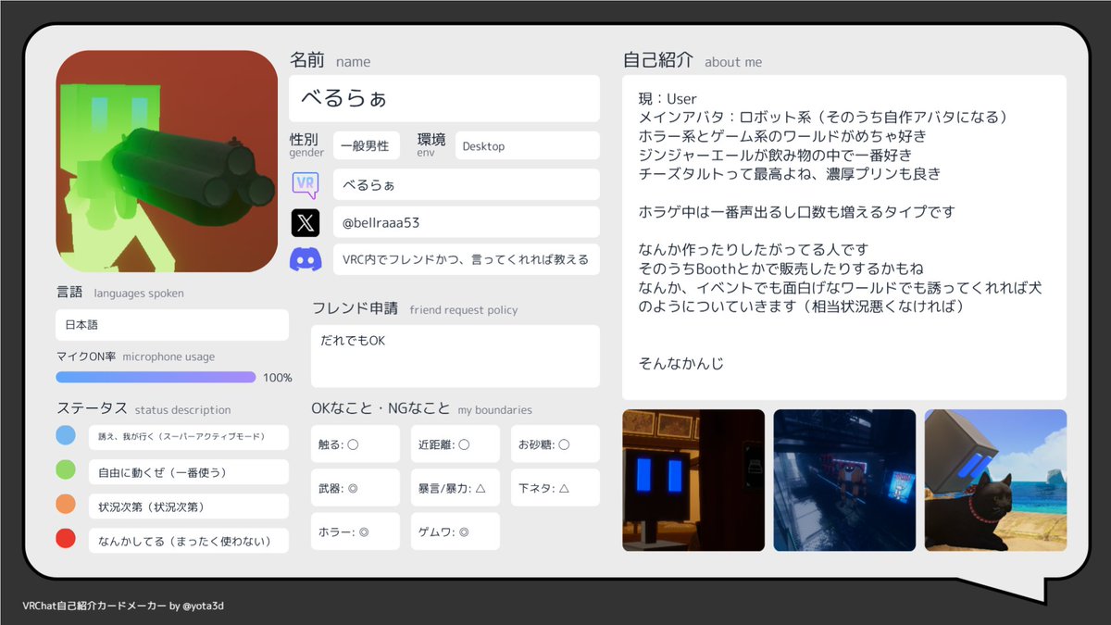The image size is (1111, 625).
Task: Toggle the 触る: ○ boundary setting
Action: tap(355, 444)
